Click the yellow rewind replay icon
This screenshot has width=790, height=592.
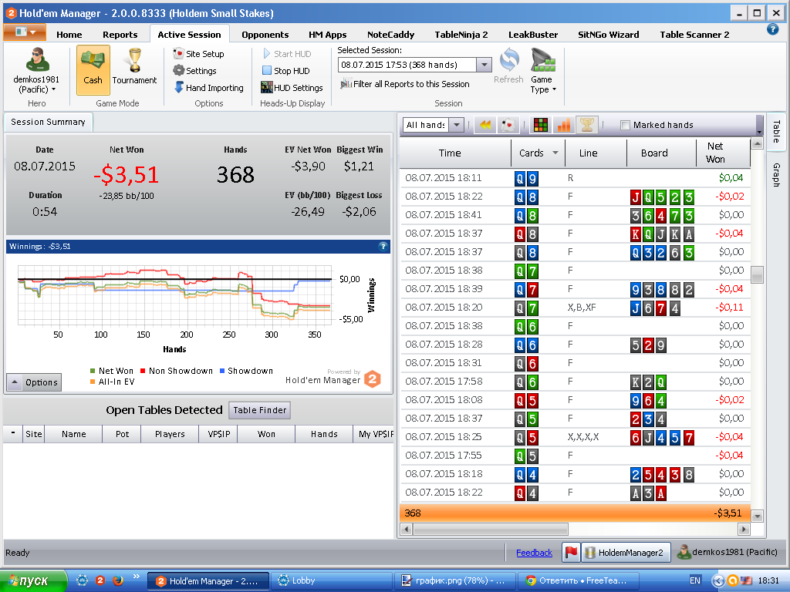pos(485,125)
